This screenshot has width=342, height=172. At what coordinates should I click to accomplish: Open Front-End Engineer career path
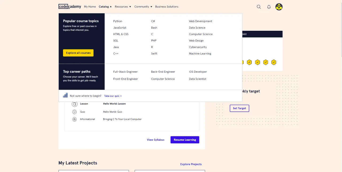[x=126, y=79]
